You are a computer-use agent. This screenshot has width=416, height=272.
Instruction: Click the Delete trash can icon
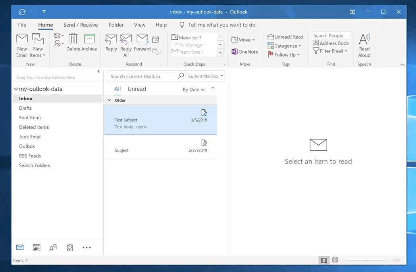73,39
